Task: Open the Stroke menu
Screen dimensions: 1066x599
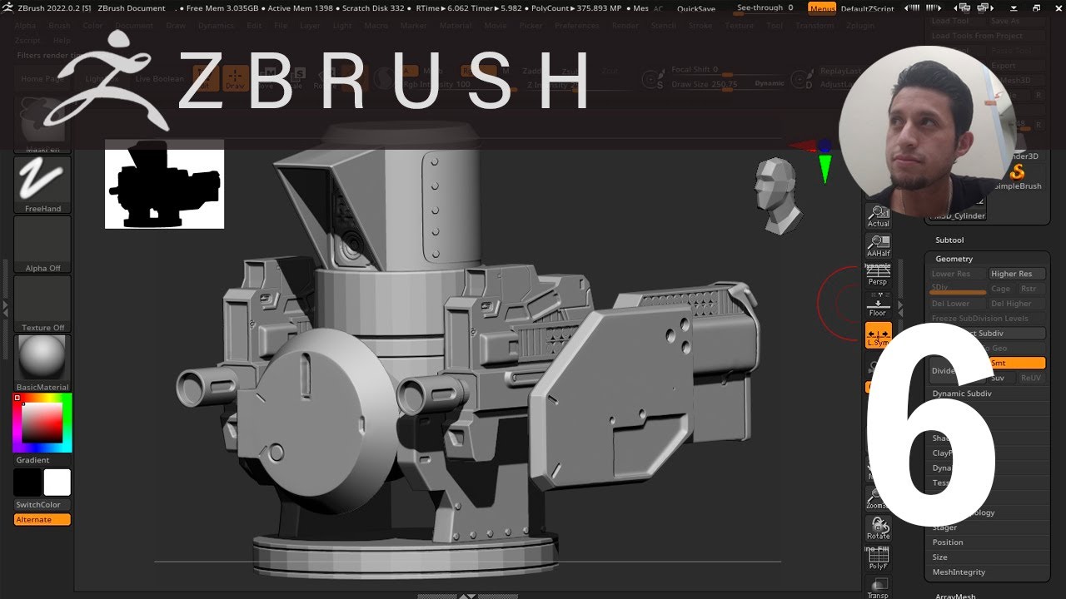Action: pos(700,26)
